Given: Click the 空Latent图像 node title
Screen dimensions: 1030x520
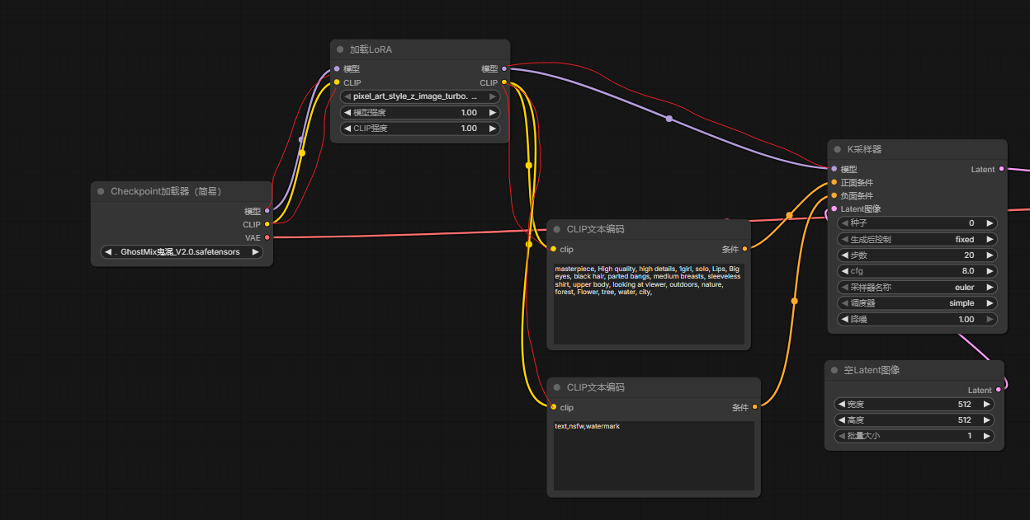Looking at the screenshot, I should tap(872, 370).
